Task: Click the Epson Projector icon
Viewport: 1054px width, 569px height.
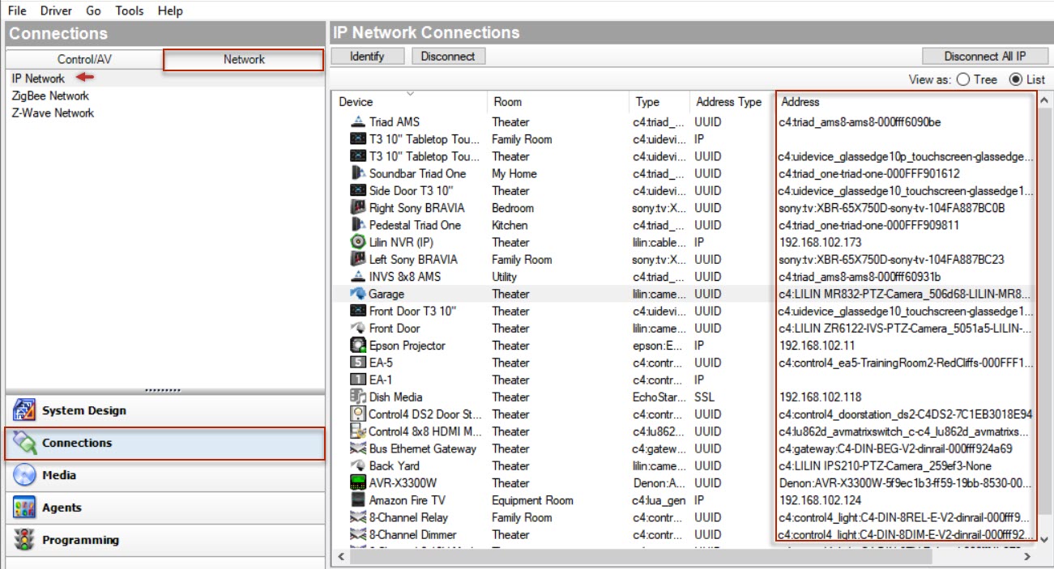Action: coord(358,346)
